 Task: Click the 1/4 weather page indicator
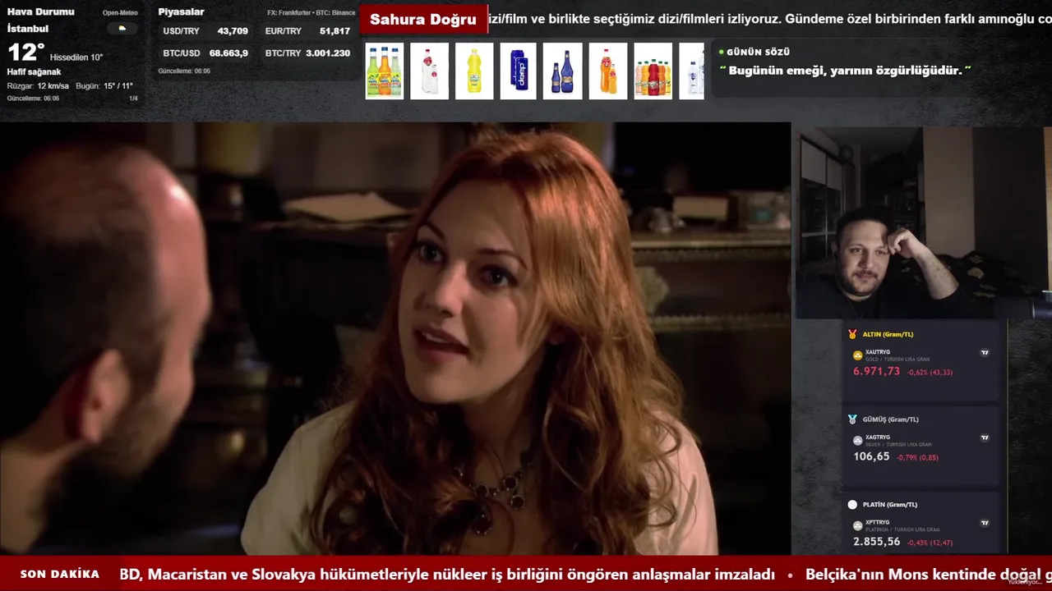[x=133, y=98]
